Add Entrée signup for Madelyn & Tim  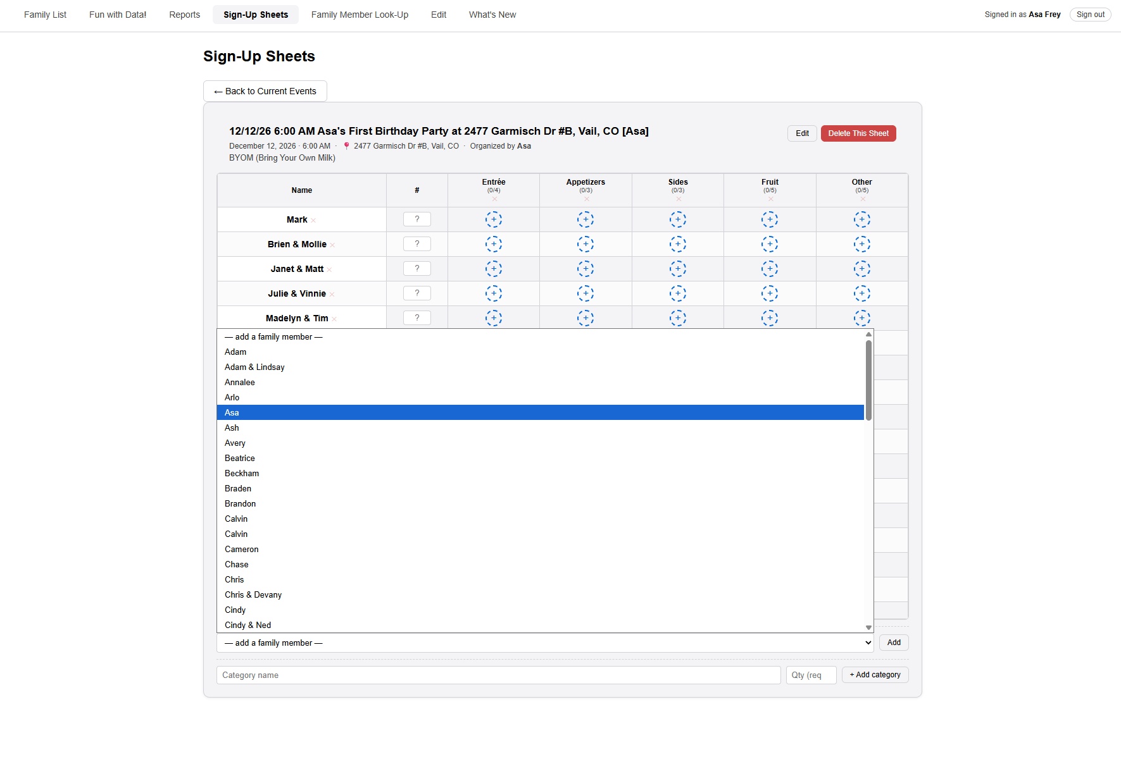click(x=494, y=318)
